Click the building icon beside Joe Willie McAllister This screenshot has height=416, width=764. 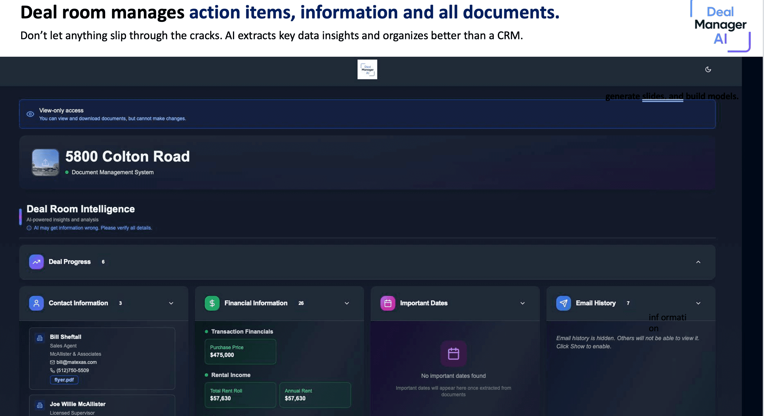point(40,405)
